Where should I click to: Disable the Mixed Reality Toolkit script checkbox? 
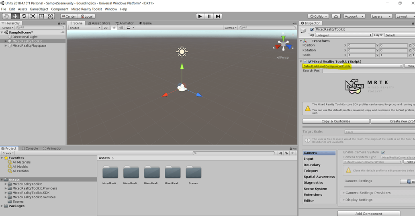coord(310,61)
